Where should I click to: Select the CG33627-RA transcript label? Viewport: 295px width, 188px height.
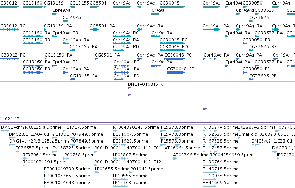[x=269, y=33]
